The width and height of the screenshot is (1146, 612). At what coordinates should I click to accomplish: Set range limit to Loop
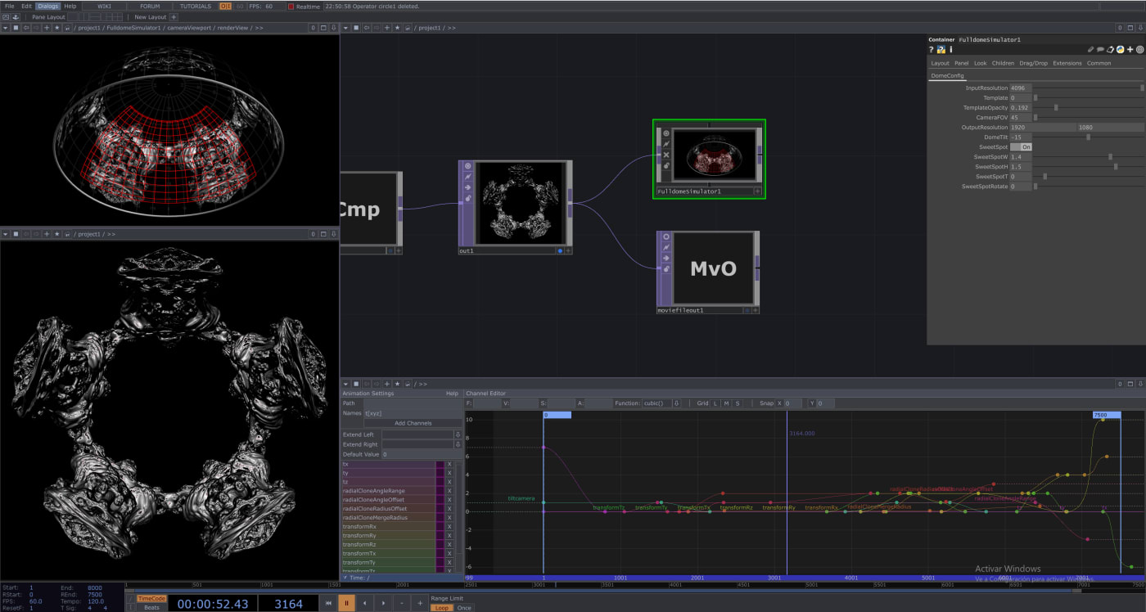441,608
